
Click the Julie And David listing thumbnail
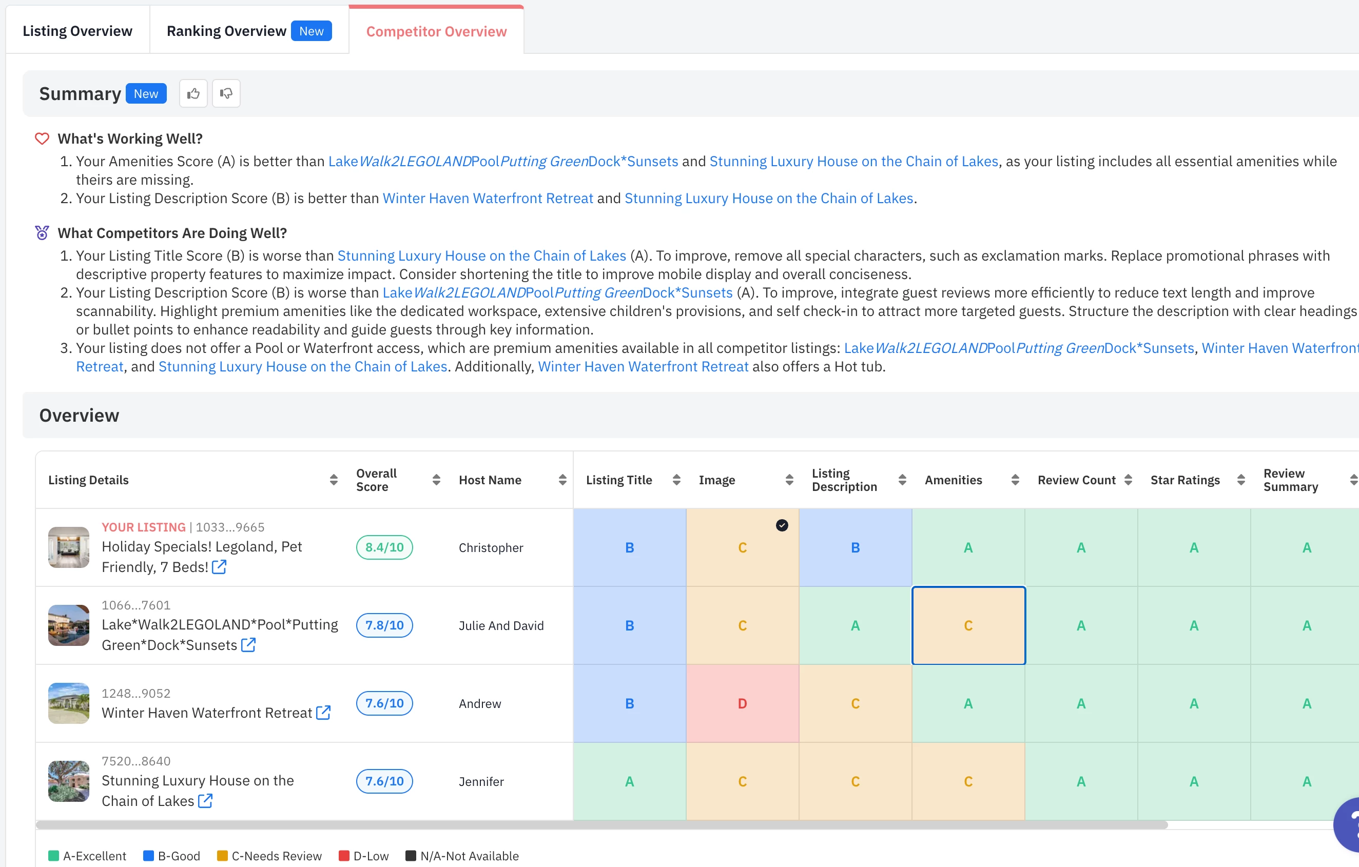(x=69, y=625)
